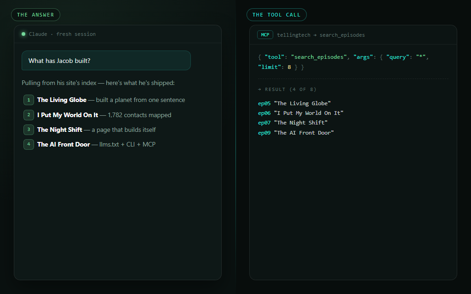471x294 pixels.
Task: Click the ep05 identifier in results
Action: (x=264, y=103)
